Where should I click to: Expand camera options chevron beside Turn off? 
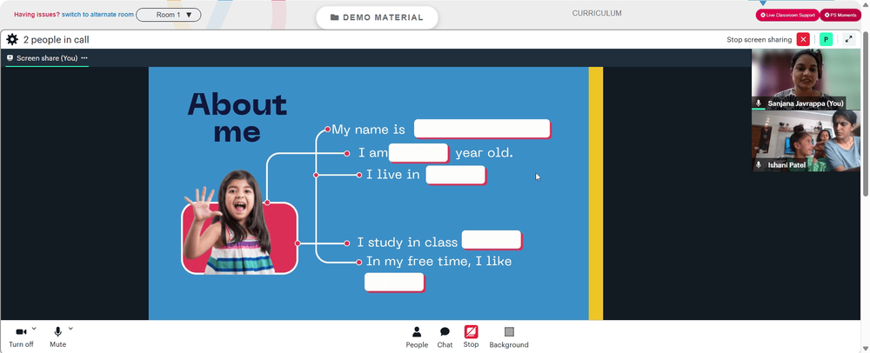pos(34,329)
